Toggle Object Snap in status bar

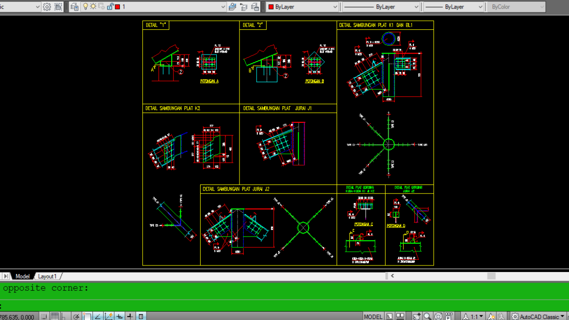coord(87,316)
